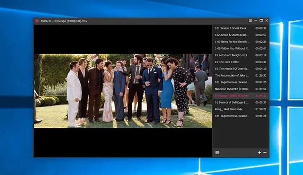Select 1-08 Within You Without You track
The width and height of the screenshot is (303, 175).
click(232, 48)
